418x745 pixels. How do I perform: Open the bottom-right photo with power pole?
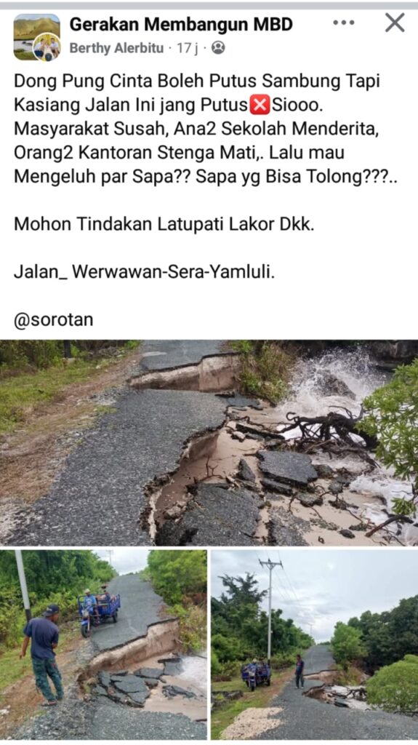tap(315, 645)
